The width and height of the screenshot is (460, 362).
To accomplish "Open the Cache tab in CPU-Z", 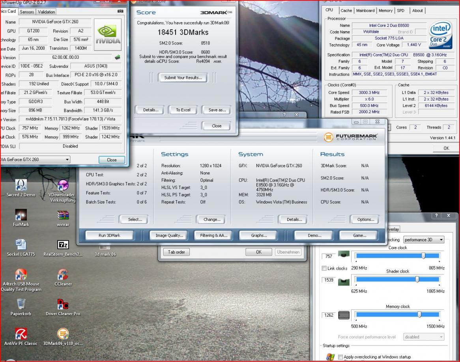I will click(x=346, y=11).
